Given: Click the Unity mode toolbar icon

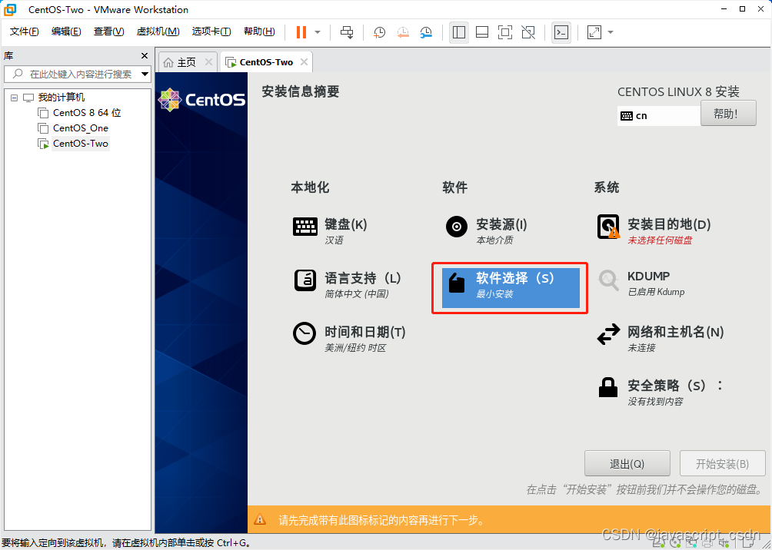Looking at the screenshot, I should [528, 32].
